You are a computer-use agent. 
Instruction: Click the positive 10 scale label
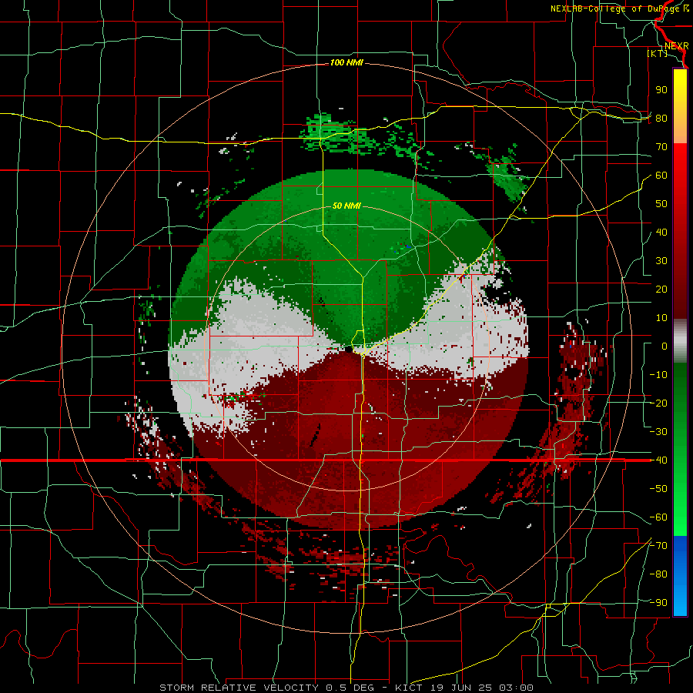661,318
